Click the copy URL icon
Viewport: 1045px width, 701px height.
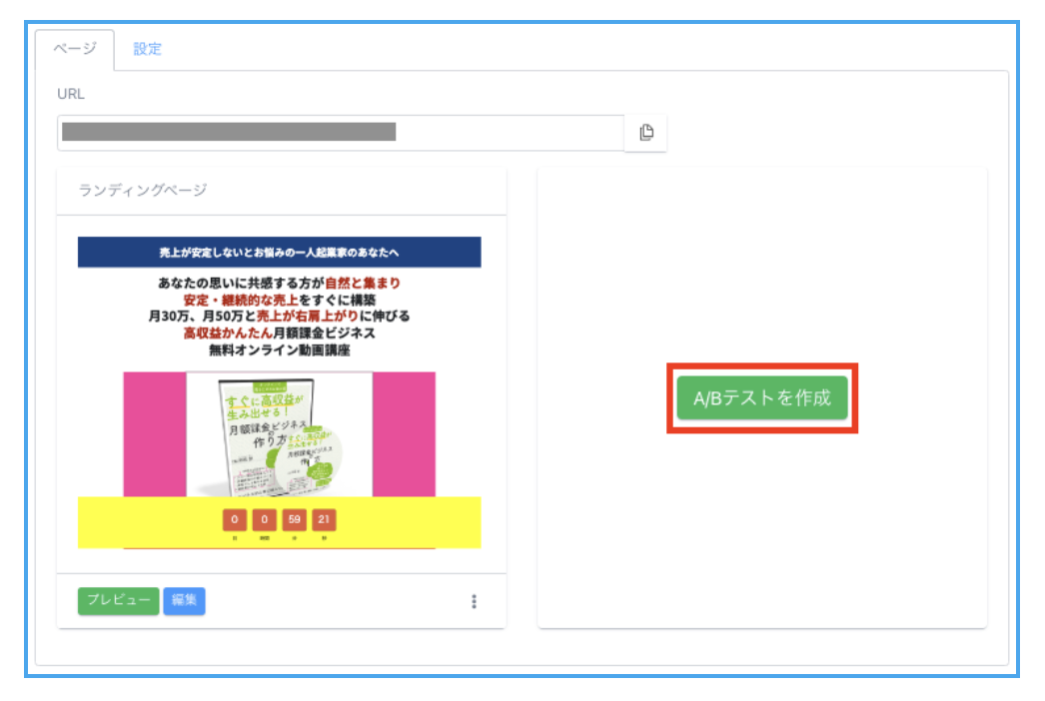pyautogui.click(x=645, y=133)
